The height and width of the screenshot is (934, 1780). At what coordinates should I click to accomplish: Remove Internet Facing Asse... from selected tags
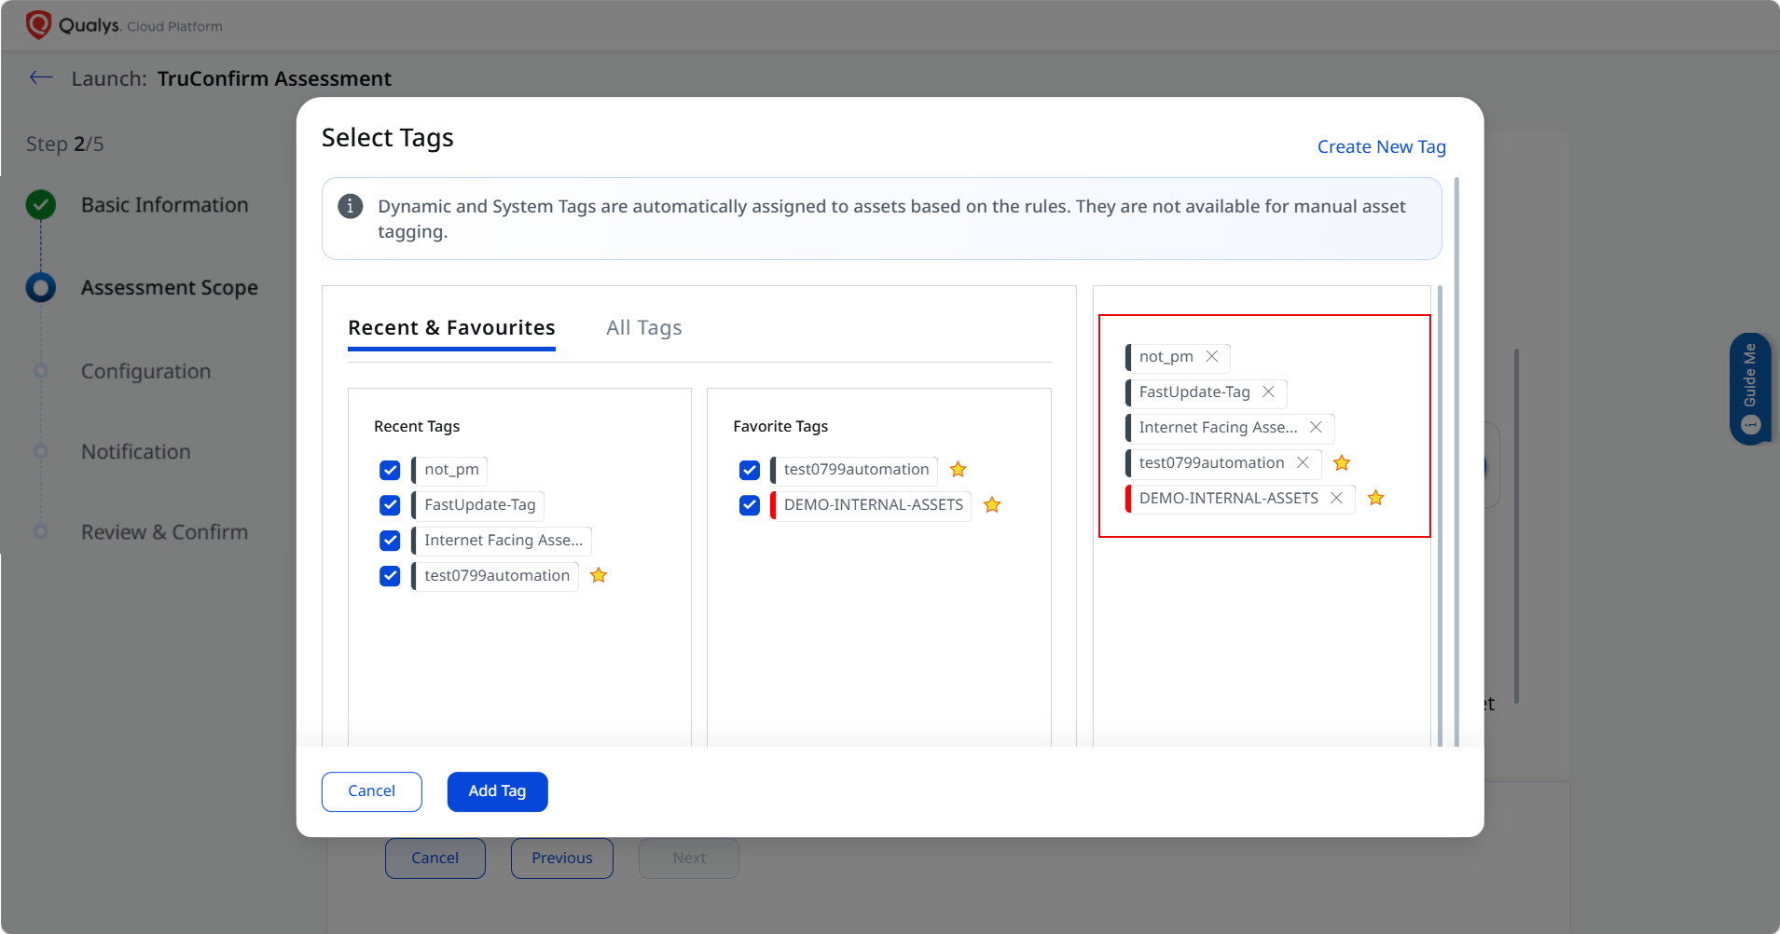coord(1316,427)
